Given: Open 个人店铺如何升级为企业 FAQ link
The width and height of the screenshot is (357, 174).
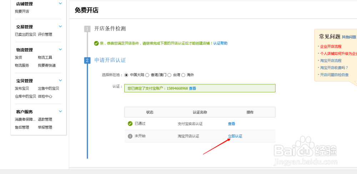Looking at the screenshot, I should (338, 53).
